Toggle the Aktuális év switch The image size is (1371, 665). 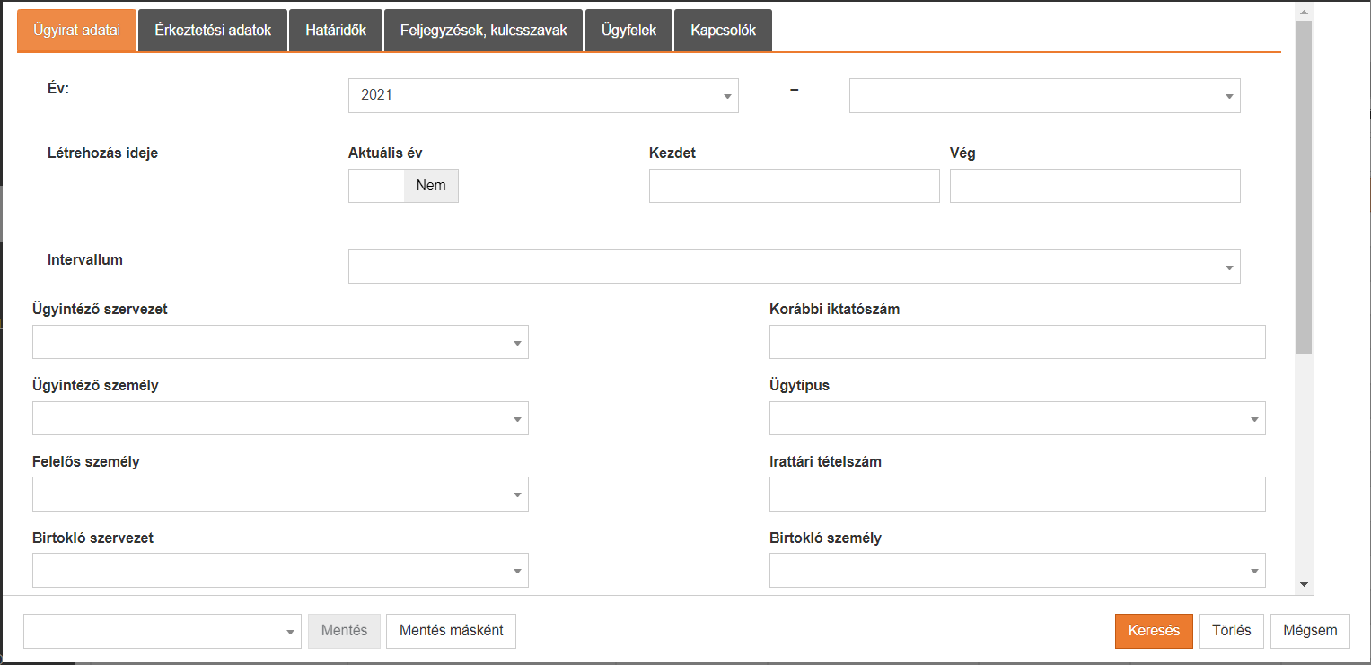403,186
